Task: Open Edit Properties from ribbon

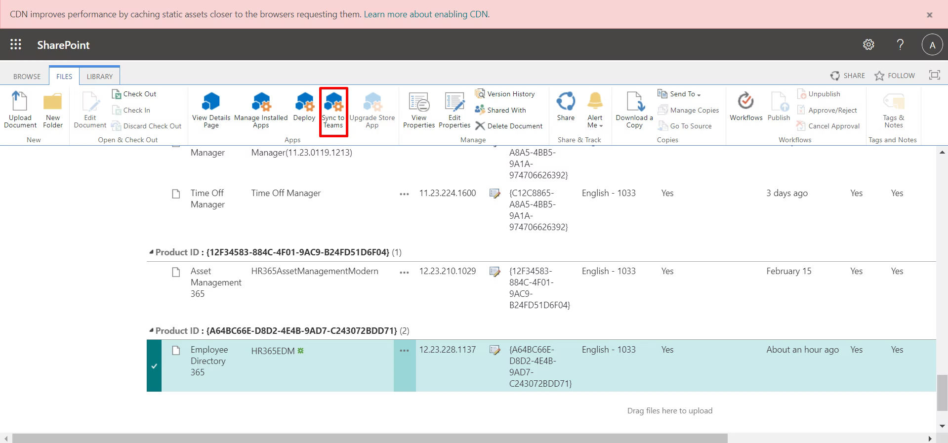Action: point(454,110)
